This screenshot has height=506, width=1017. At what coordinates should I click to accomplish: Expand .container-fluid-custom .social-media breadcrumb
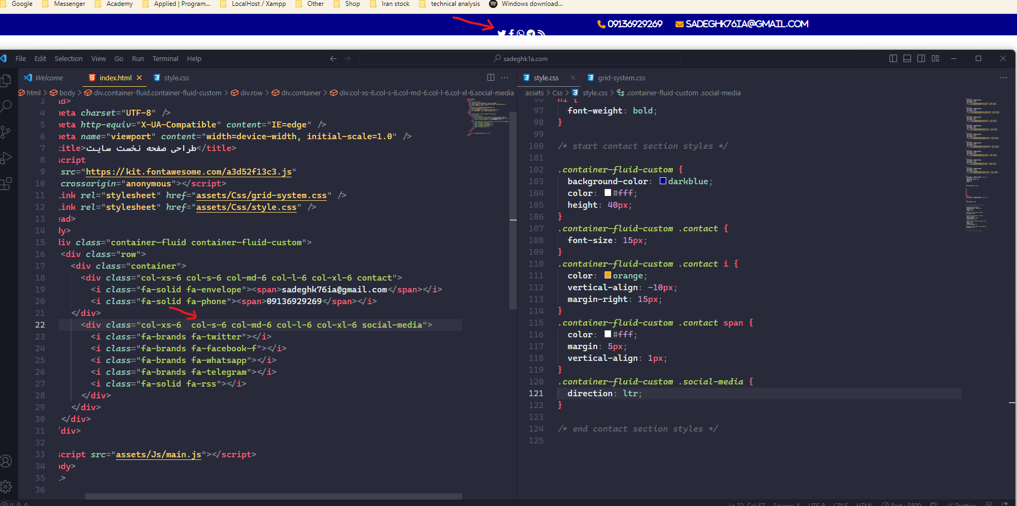[x=679, y=93]
